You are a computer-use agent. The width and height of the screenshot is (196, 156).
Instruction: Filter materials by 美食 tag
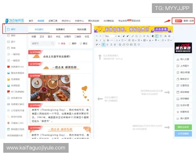(x=62, y=44)
